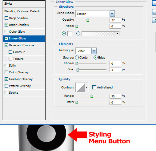Select the Center source radio button

click(x=77, y=58)
